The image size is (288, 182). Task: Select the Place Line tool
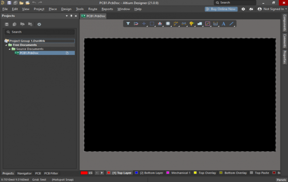pos(232,24)
